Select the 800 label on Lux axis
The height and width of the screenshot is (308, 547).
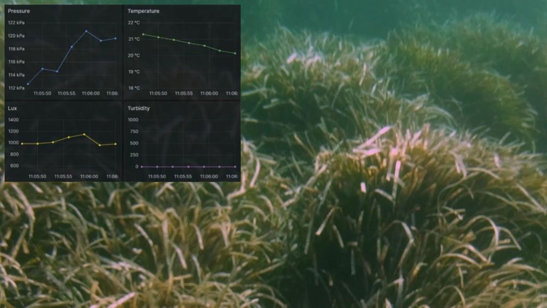[14, 154]
